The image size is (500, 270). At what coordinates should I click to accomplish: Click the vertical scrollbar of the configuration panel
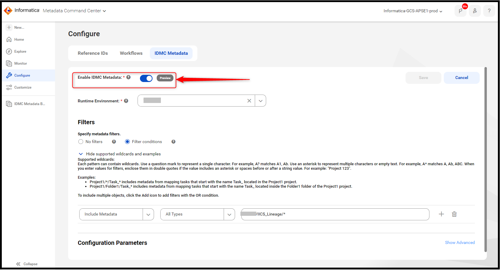coord(486,160)
